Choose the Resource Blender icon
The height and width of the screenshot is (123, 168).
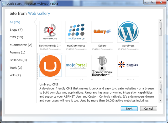(x=102, y=66)
